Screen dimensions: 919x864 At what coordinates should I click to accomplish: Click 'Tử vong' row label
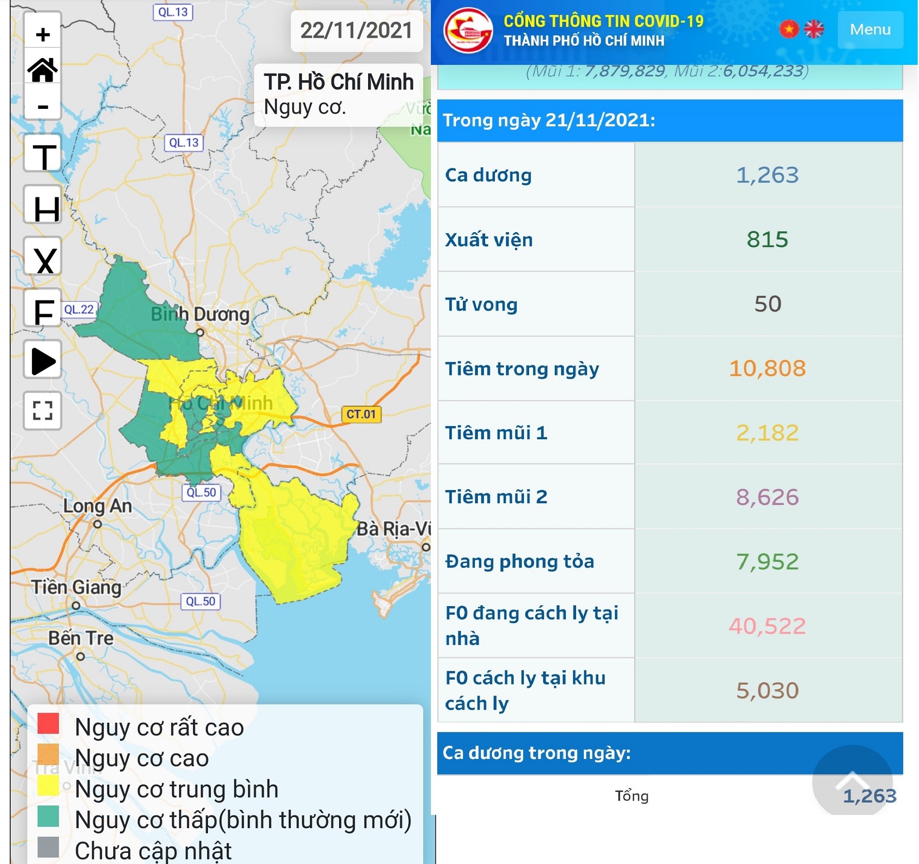pos(481,304)
